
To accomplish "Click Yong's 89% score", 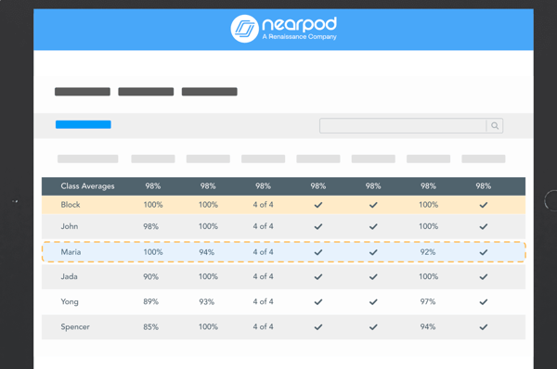I will 151,302.
